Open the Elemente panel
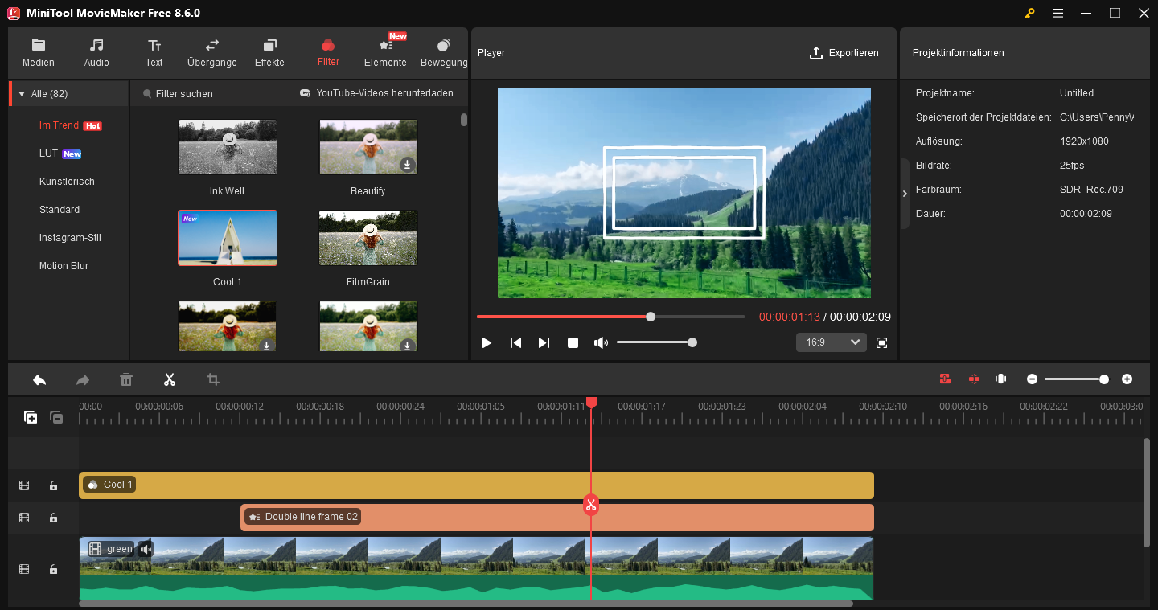 [x=385, y=51]
